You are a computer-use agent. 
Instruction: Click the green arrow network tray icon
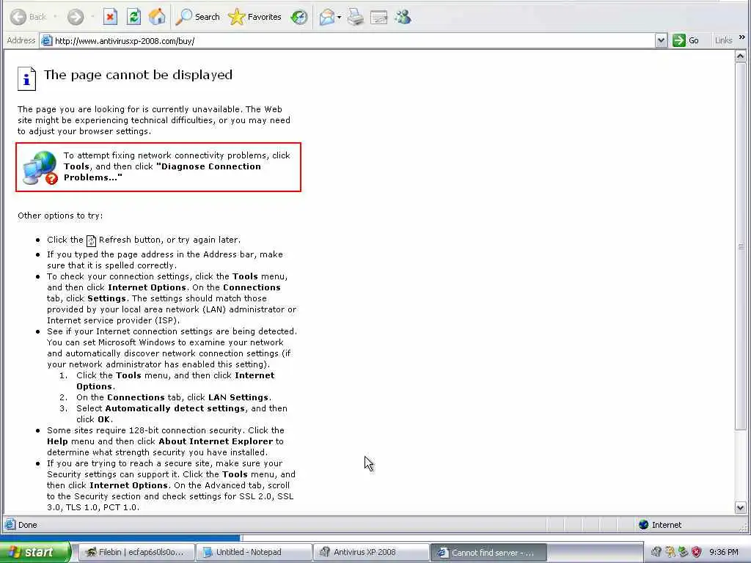684,552
